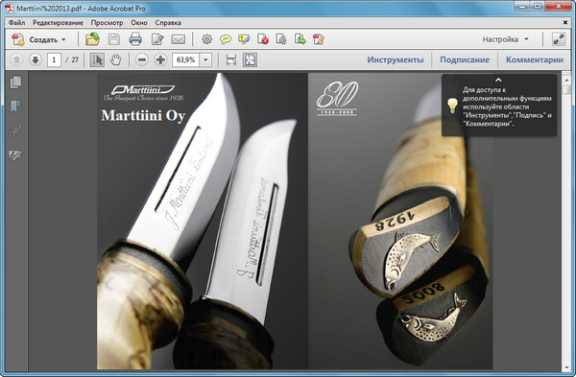Open the Подписание pane
Viewport: 576px width, 377px height.
465,59
